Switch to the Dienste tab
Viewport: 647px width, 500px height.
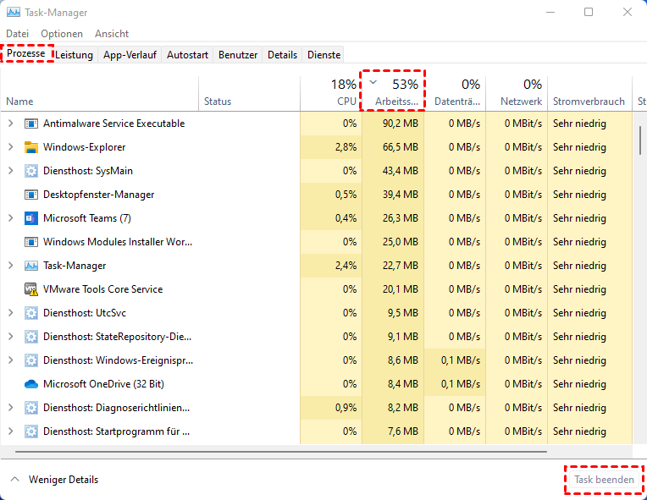tap(323, 55)
